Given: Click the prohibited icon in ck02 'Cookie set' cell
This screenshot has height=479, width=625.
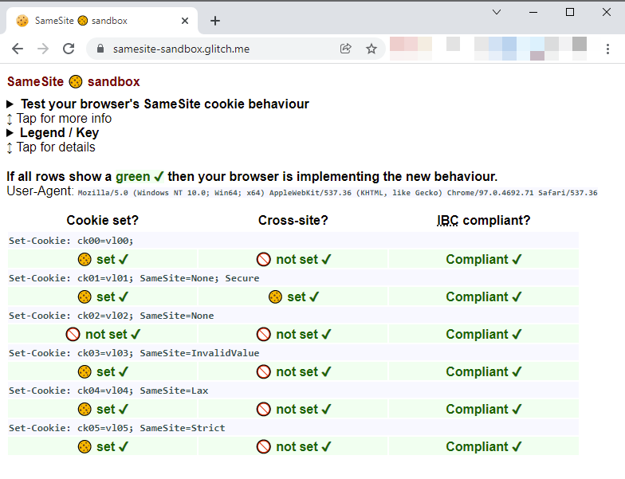Looking at the screenshot, I should coord(73,335).
